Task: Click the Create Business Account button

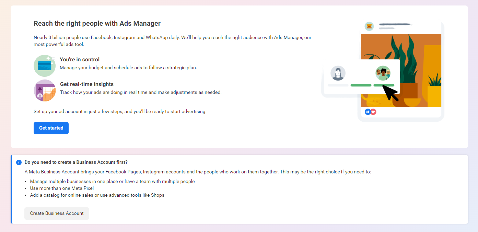Action: 57,213
